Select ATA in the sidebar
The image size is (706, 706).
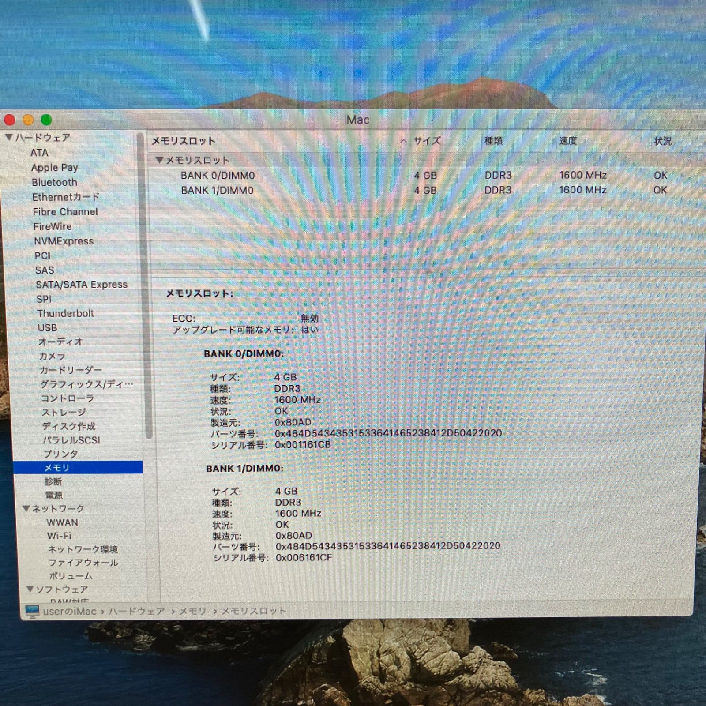[39, 153]
